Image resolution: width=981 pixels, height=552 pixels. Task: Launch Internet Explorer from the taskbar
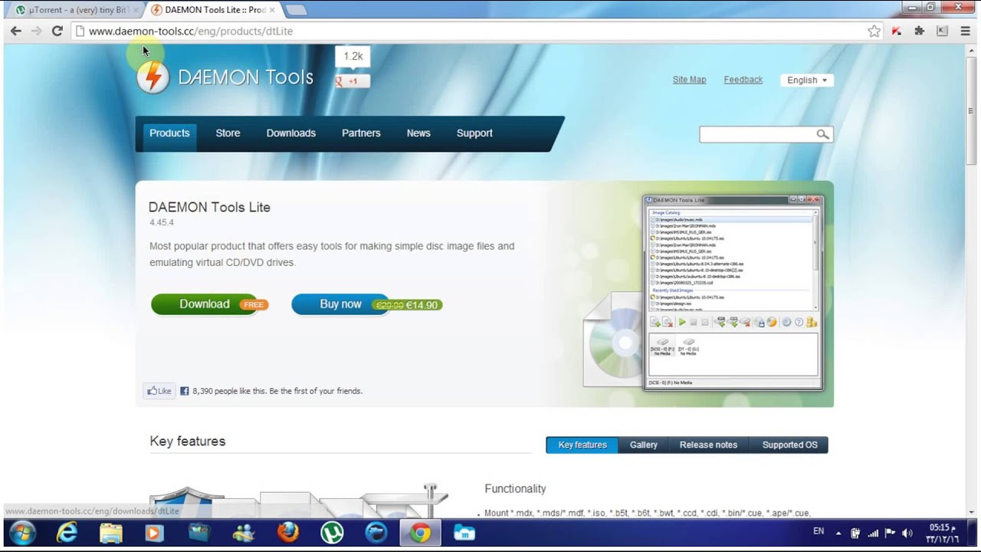[67, 532]
